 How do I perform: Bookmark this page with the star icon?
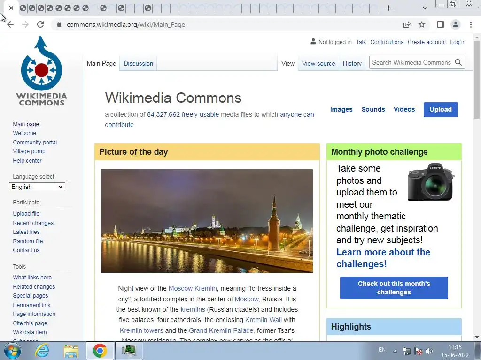[422, 24]
